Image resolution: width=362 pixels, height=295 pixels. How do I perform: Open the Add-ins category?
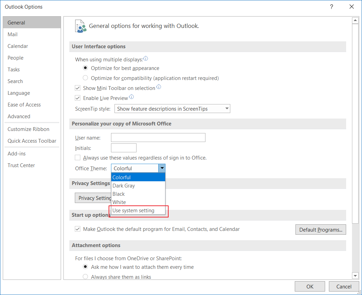click(32, 153)
